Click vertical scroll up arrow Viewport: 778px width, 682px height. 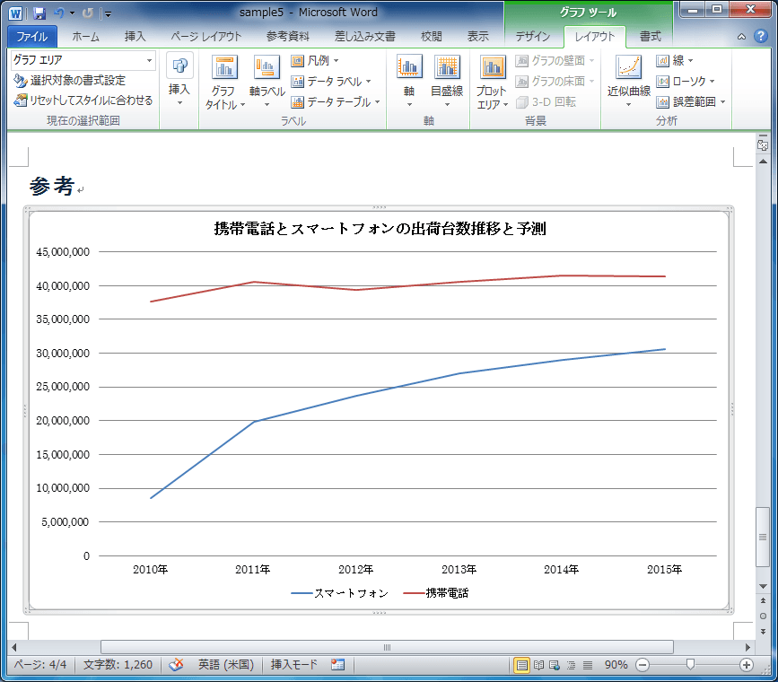(x=763, y=162)
